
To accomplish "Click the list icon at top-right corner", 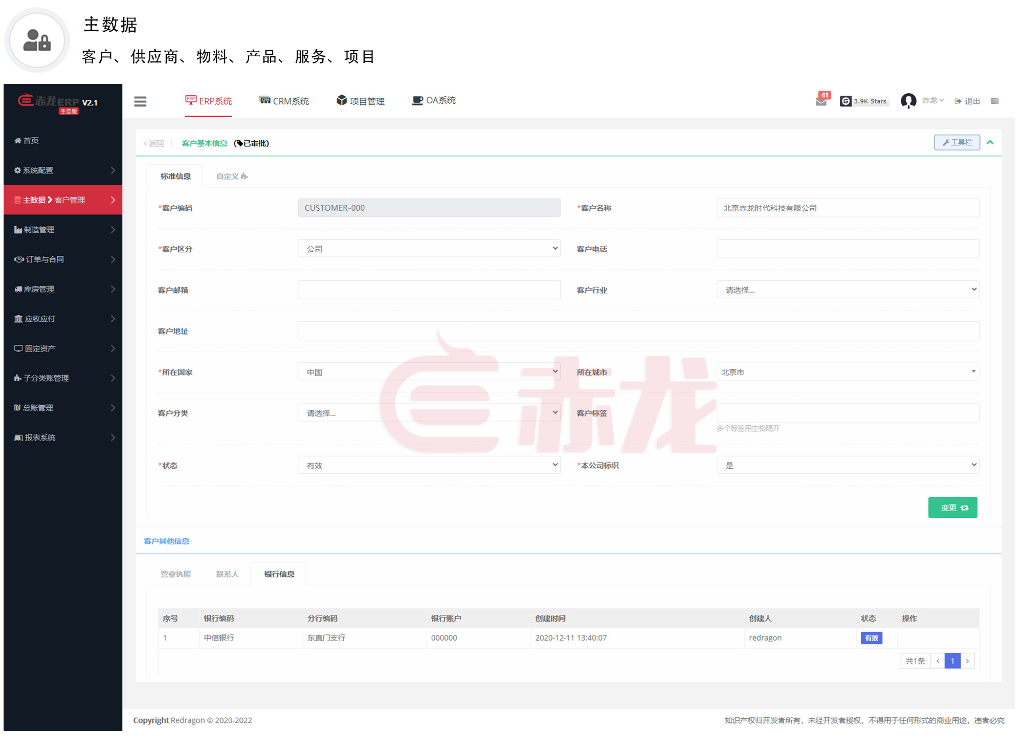I will pyautogui.click(x=994, y=101).
